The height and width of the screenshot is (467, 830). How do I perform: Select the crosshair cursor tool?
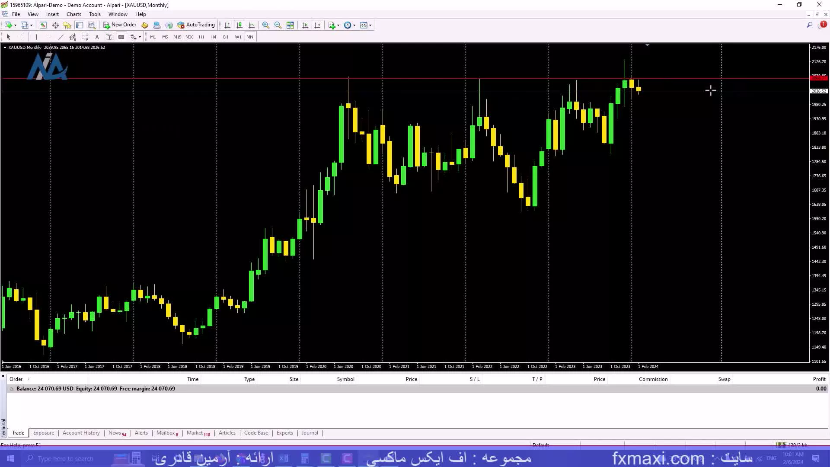(x=20, y=36)
